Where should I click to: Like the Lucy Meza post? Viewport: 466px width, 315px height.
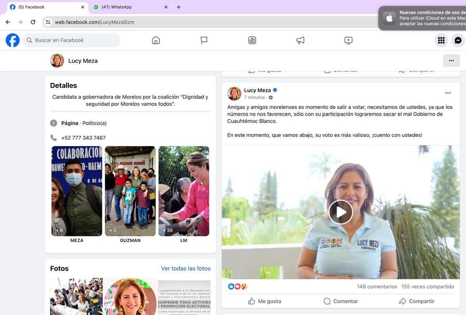(264, 301)
